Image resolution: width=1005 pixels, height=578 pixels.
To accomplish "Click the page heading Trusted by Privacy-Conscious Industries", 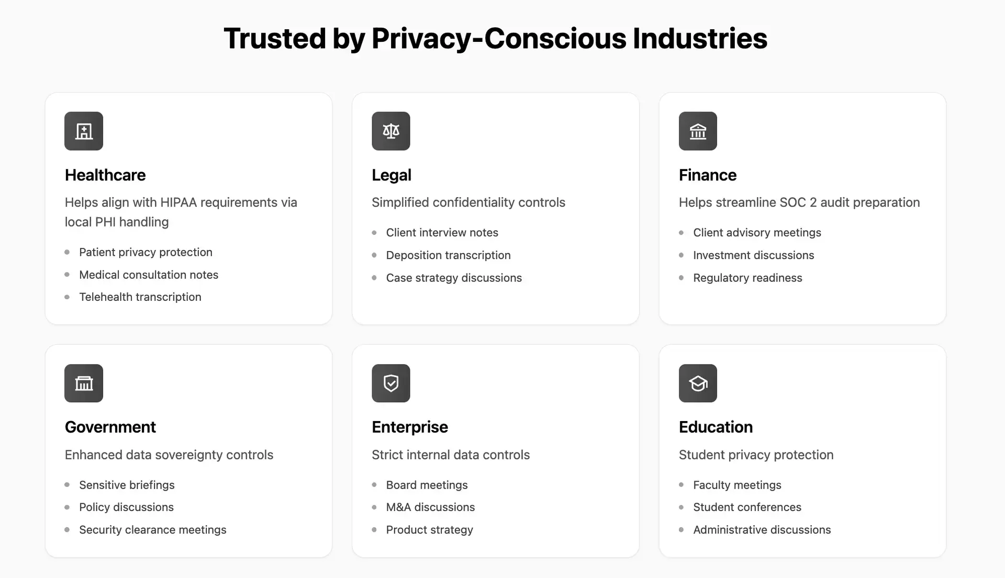I will (x=495, y=39).
